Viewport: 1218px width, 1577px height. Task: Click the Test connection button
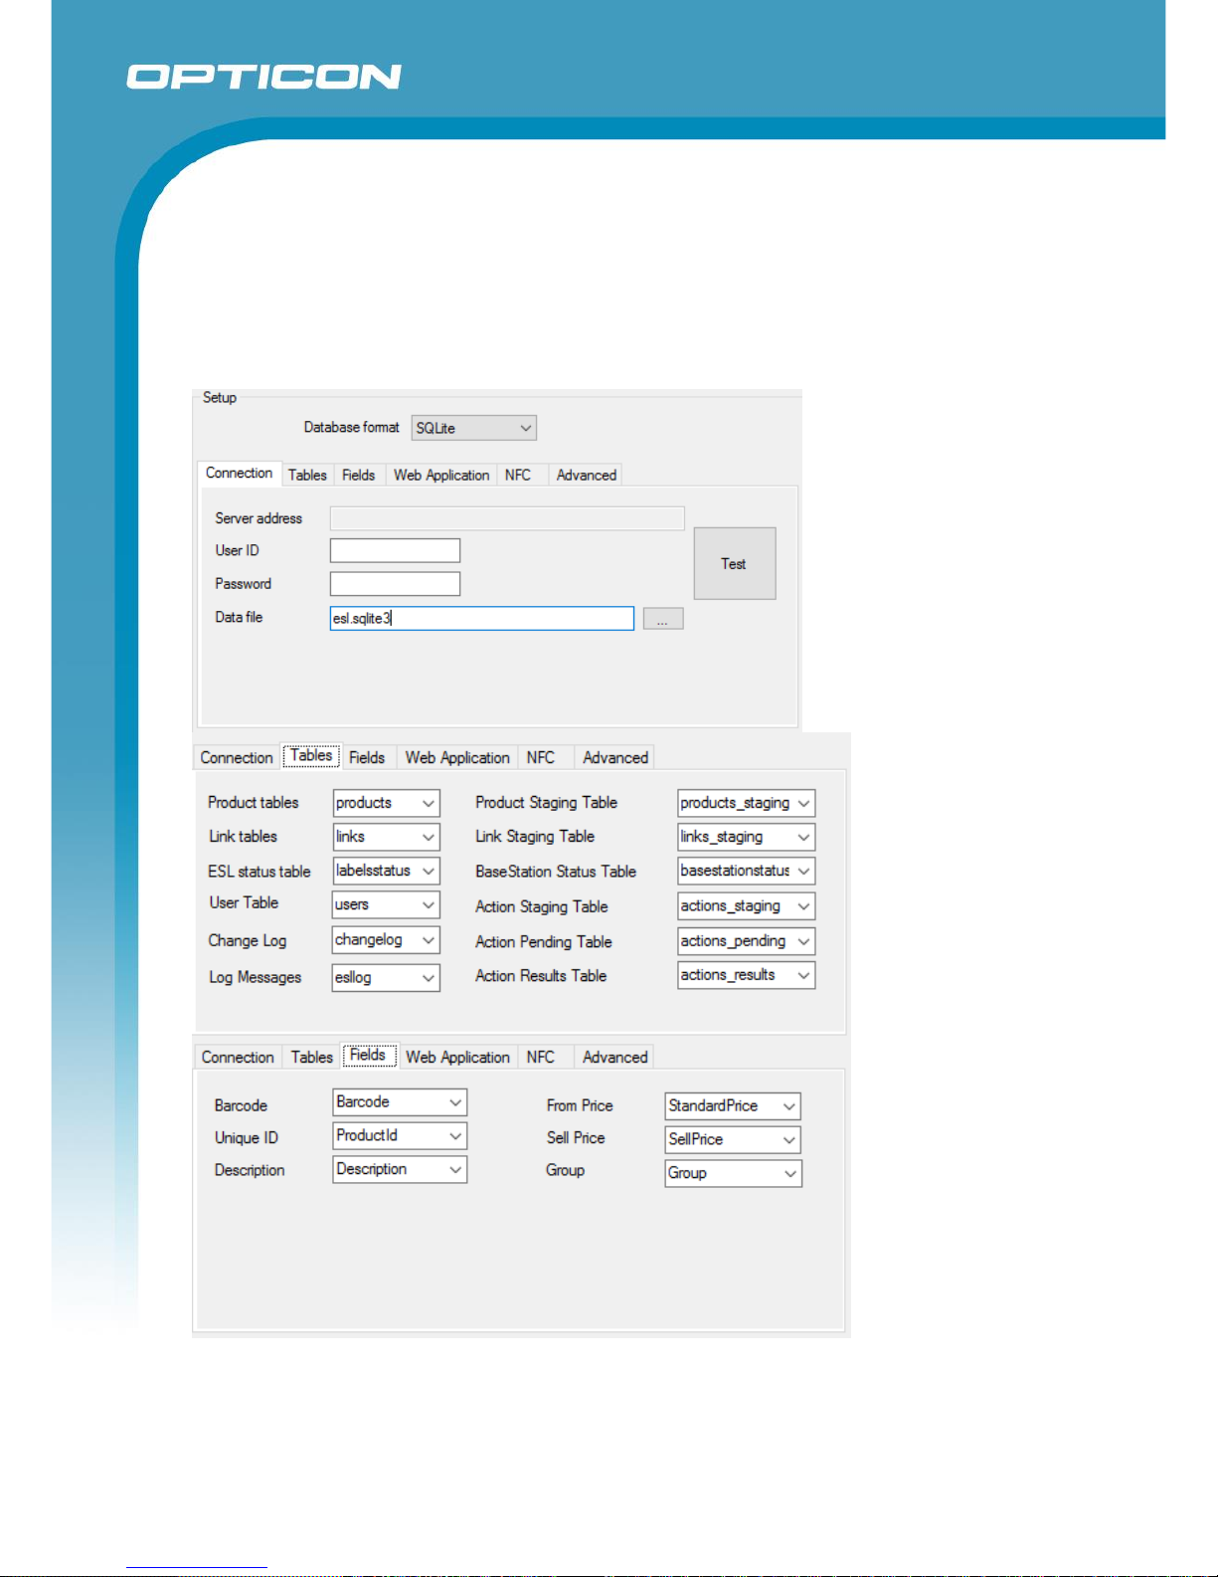click(x=735, y=563)
